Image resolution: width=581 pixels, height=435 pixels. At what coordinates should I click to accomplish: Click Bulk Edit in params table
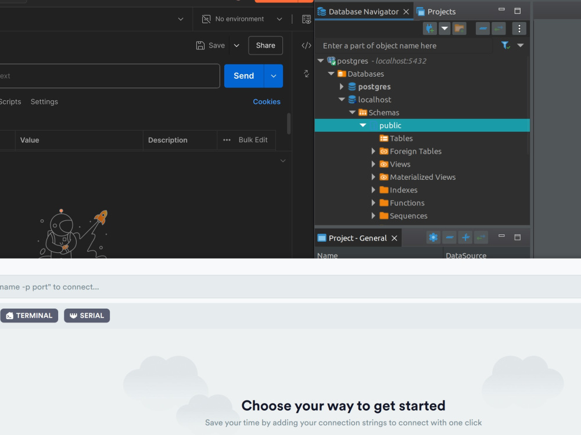tap(253, 140)
